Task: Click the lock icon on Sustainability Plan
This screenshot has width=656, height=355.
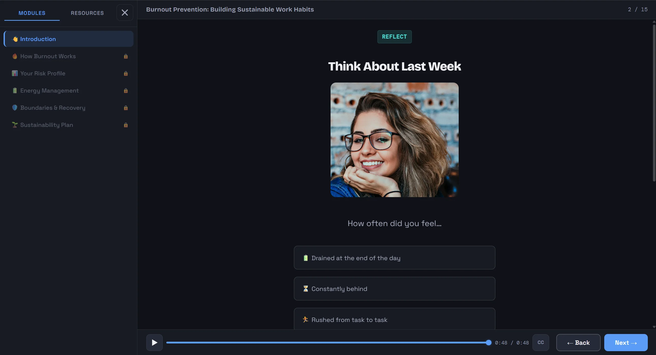Action: pyautogui.click(x=126, y=125)
